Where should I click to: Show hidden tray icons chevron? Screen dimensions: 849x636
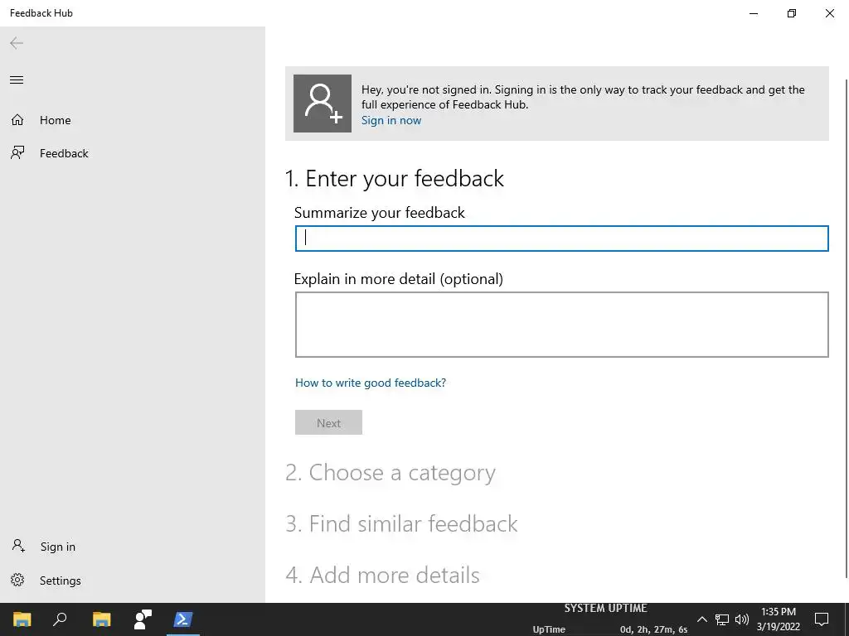pyautogui.click(x=701, y=619)
